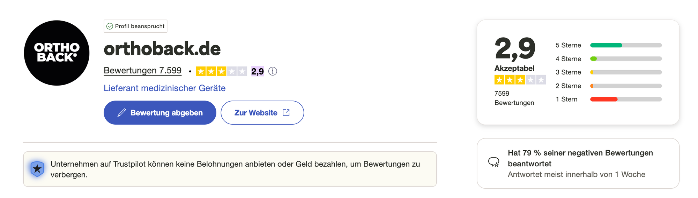Click the external link icon on Zur Website
Viewport: 698px width, 198px height.
click(286, 112)
